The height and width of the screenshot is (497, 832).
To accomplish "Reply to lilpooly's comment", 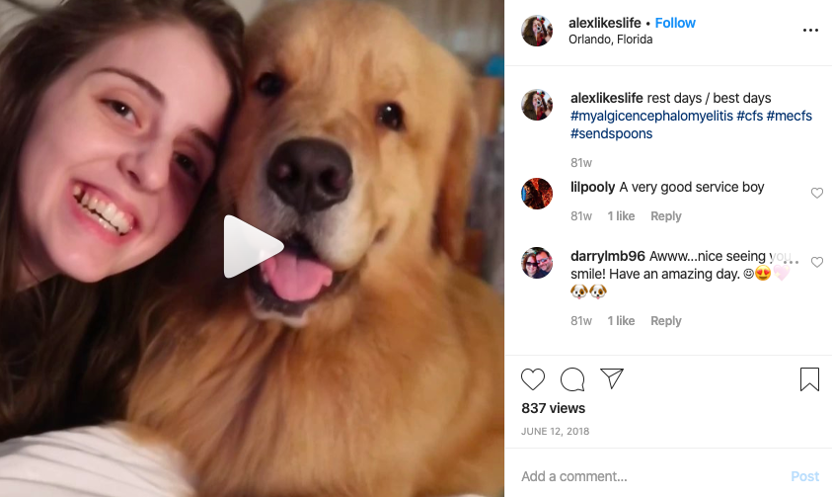I will 666,216.
